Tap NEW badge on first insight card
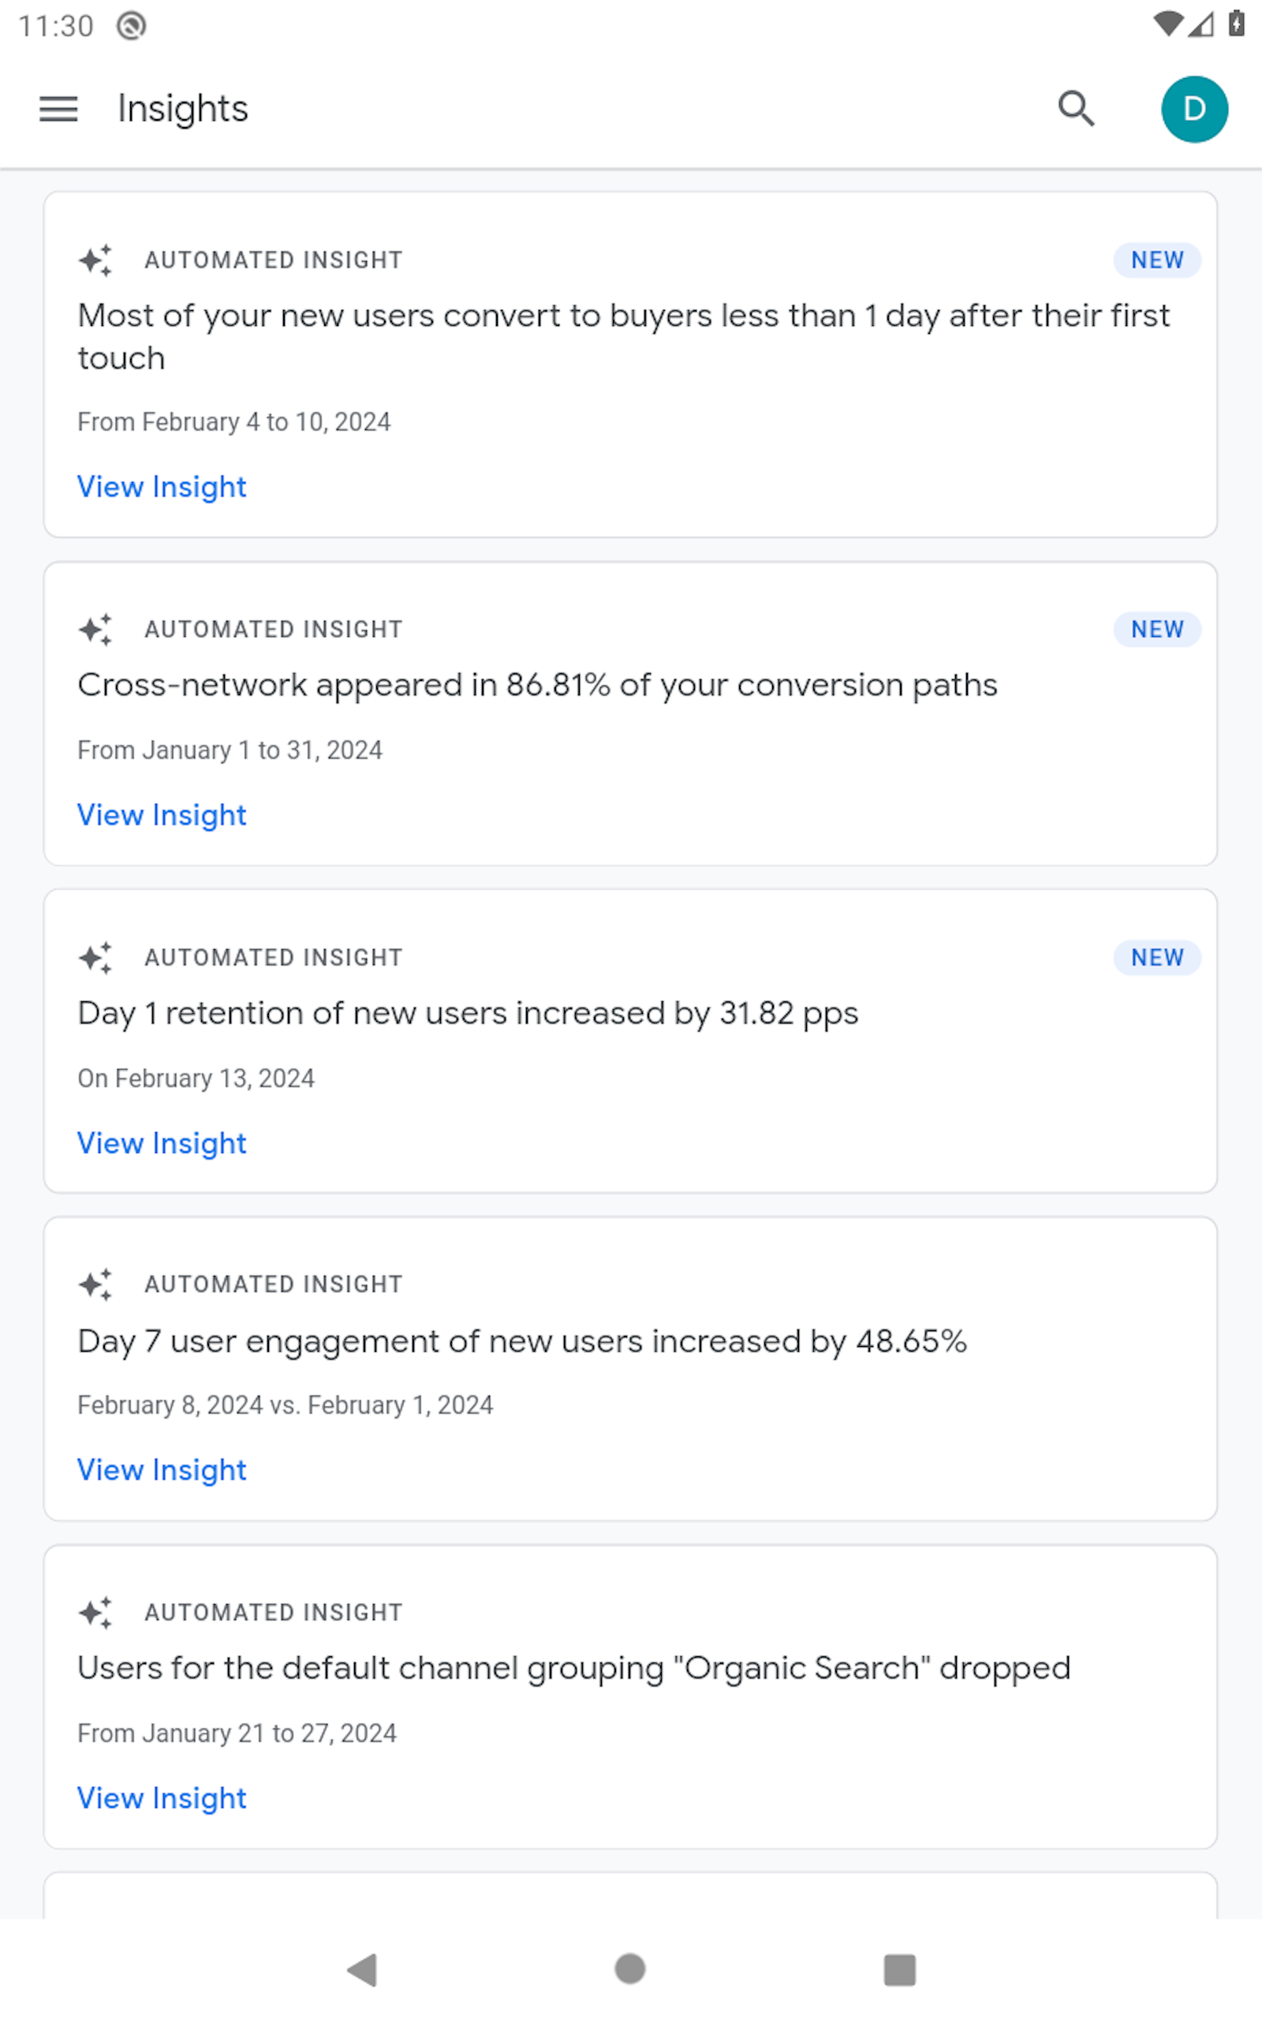Viewport: 1262px width, 2020px height. click(1157, 260)
